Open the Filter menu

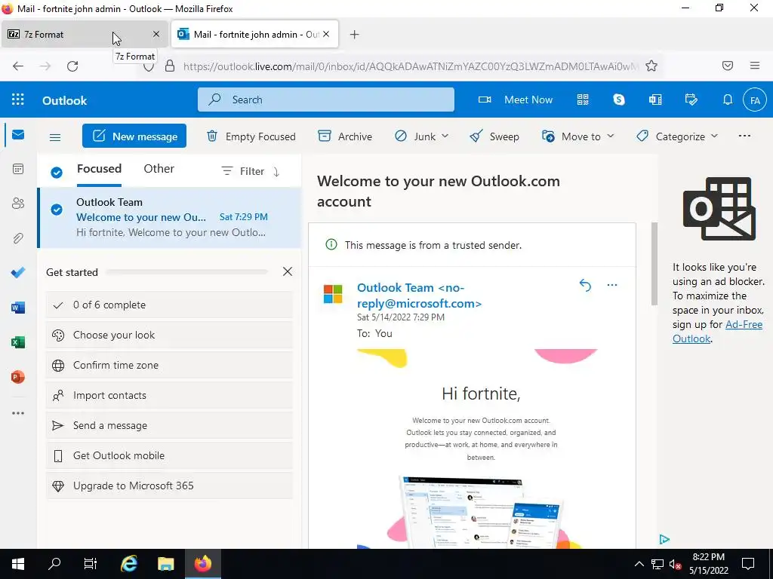pyautogui.click(x=243, y=171)
